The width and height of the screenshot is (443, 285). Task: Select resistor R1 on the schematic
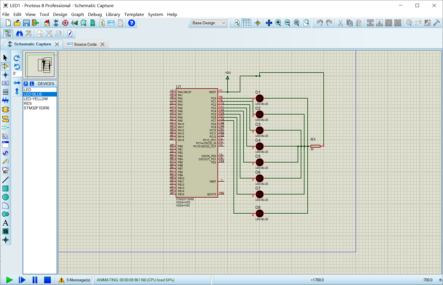[x=316, y=146]
